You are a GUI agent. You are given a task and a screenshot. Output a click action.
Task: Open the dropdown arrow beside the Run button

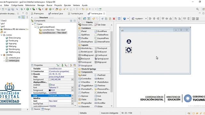tap(30, 9)
